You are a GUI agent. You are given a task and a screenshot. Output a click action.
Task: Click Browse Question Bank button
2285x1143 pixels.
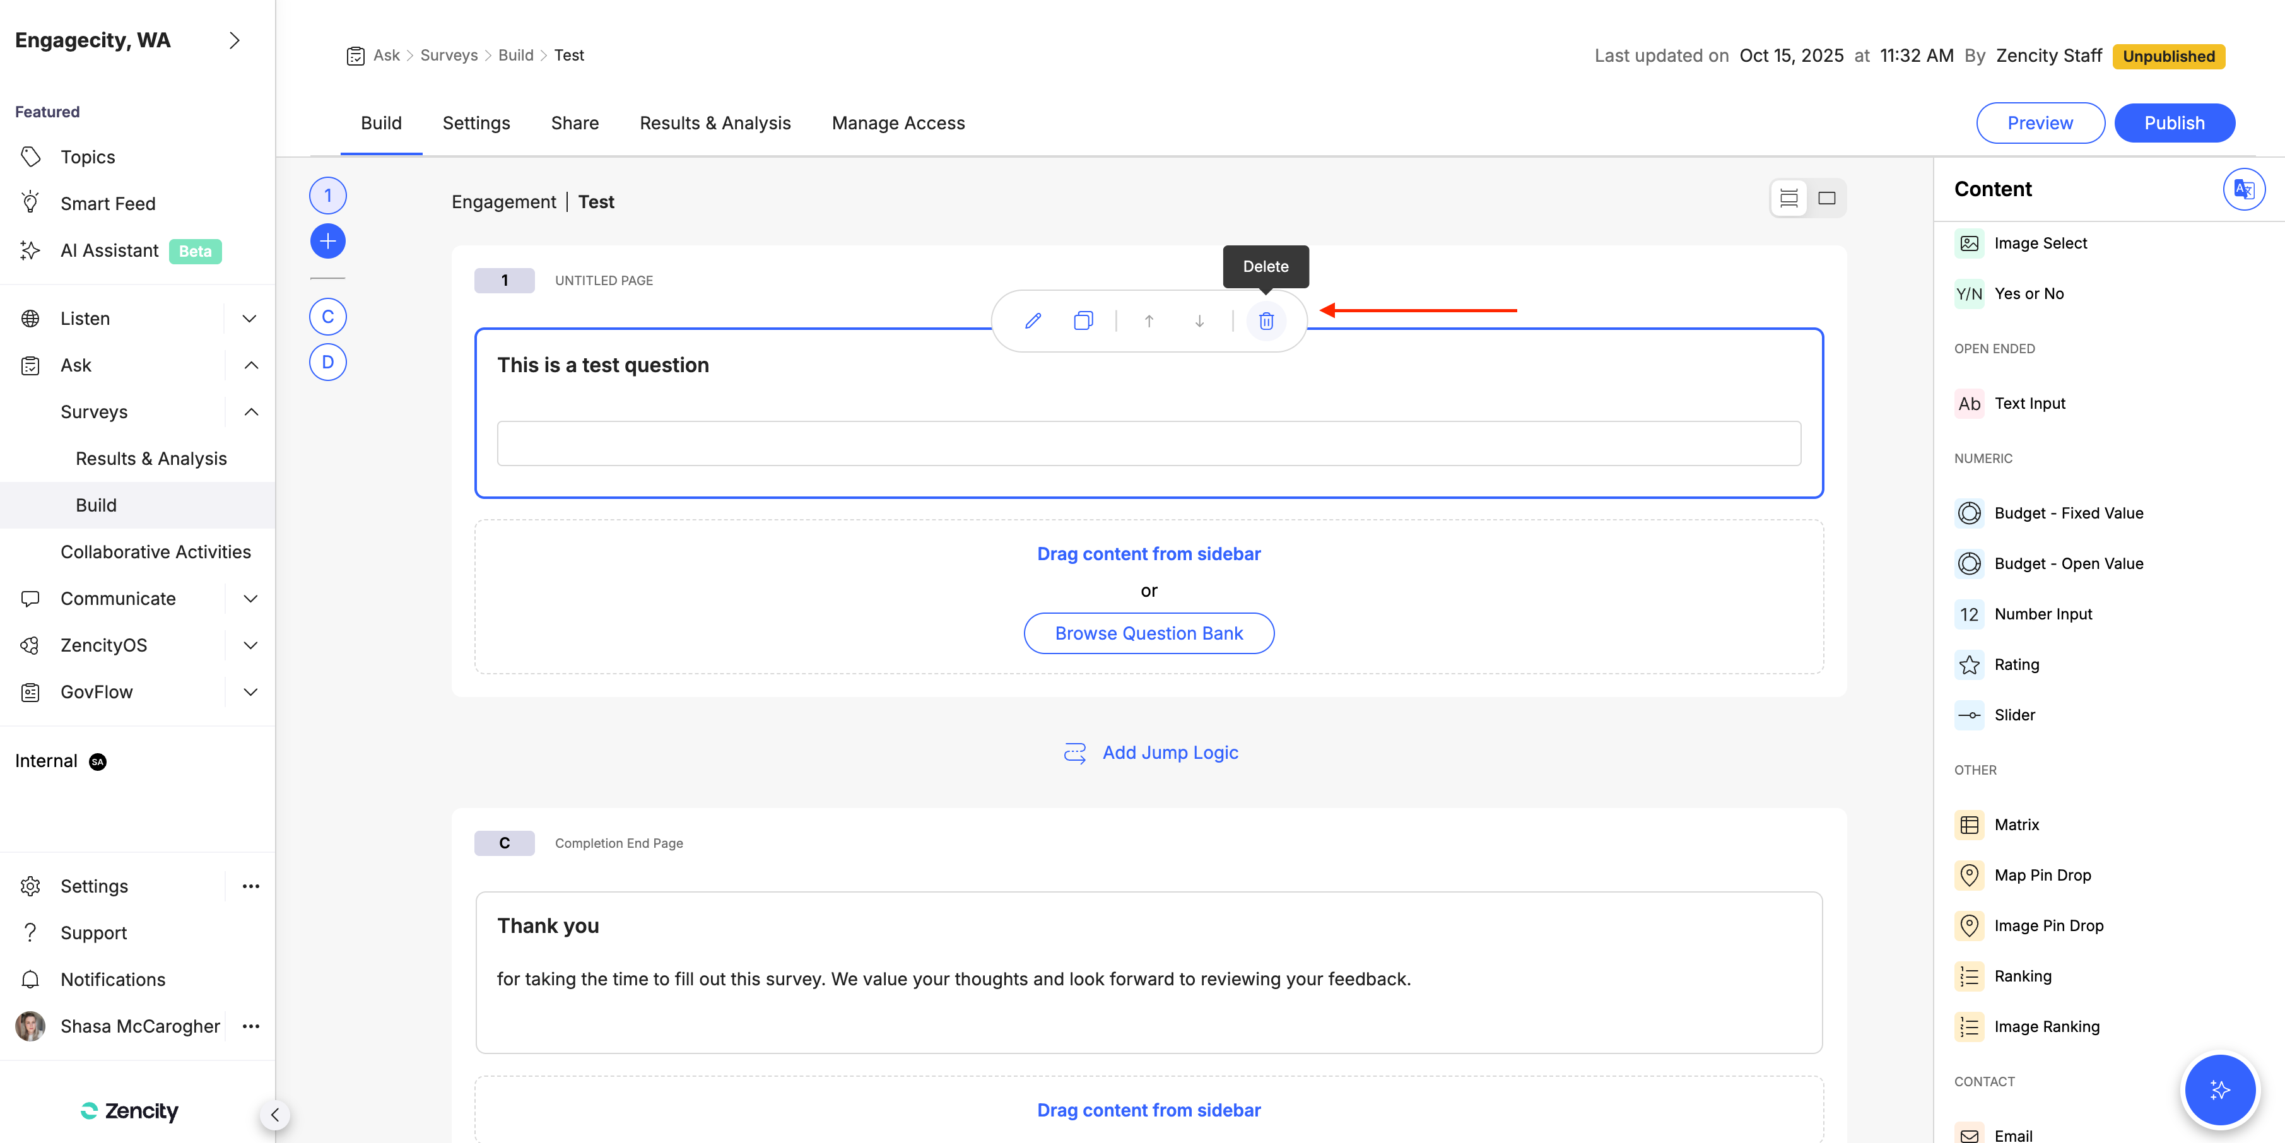(x=1149, y=633)
